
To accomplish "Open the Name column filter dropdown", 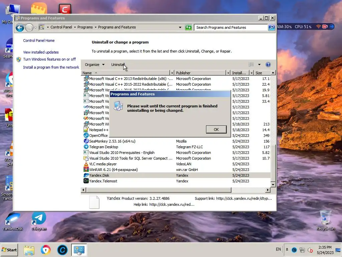I will tap(172, 73).
